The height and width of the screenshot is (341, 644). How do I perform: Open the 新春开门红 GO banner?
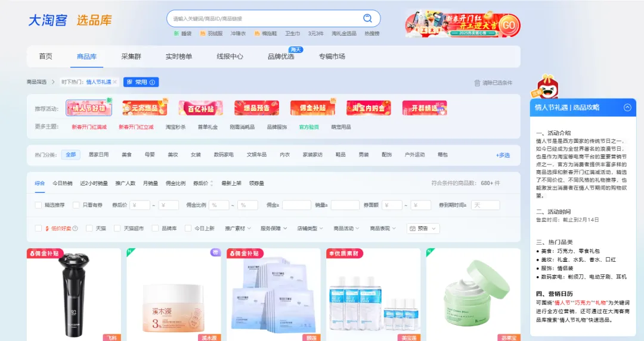pyautogui.click(x=463, y=24)
